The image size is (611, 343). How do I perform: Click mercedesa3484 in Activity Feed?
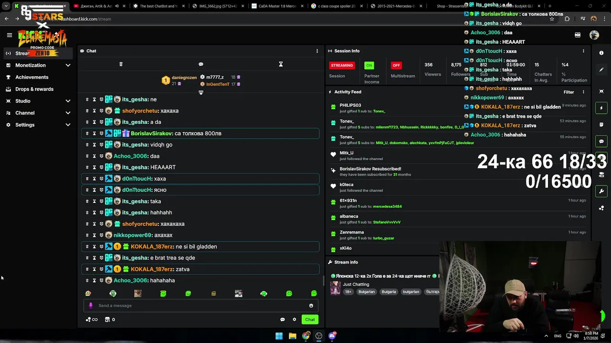tap(387, 207)
